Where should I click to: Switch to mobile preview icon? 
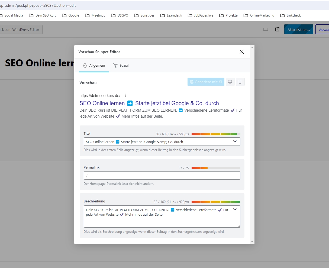point(240,82)
